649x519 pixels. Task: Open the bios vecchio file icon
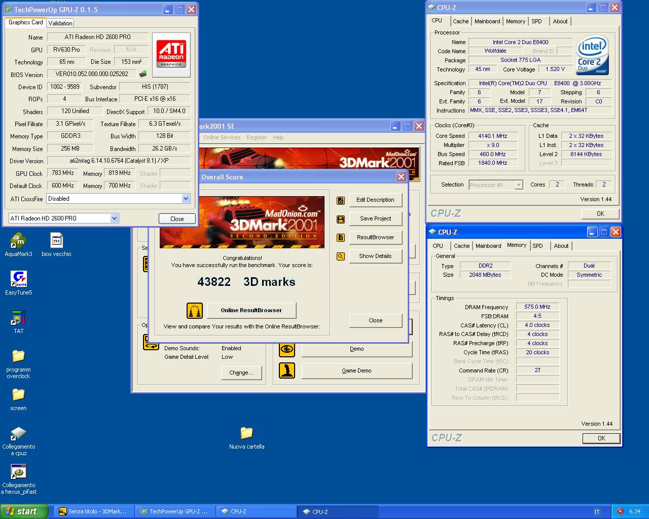[x=56, y=245]
